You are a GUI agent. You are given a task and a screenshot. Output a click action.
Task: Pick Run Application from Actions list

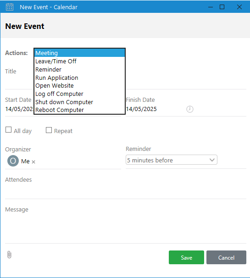point(80,78)
